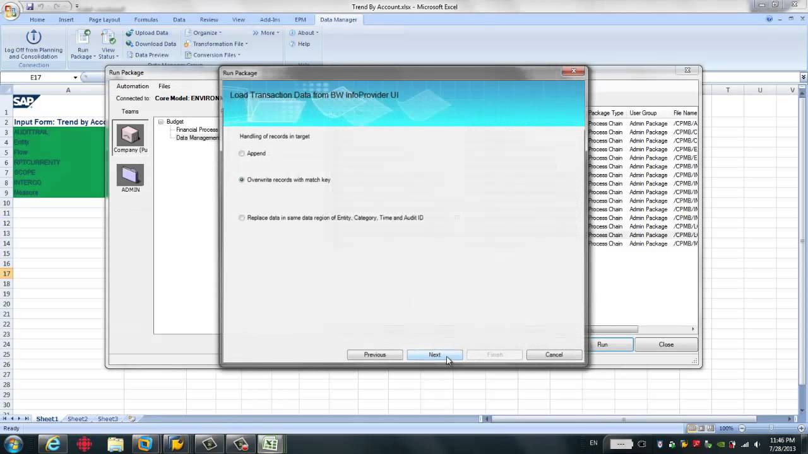Click the Excel Help question mark icon
This screenshot has height=454, width=808.
769,20
